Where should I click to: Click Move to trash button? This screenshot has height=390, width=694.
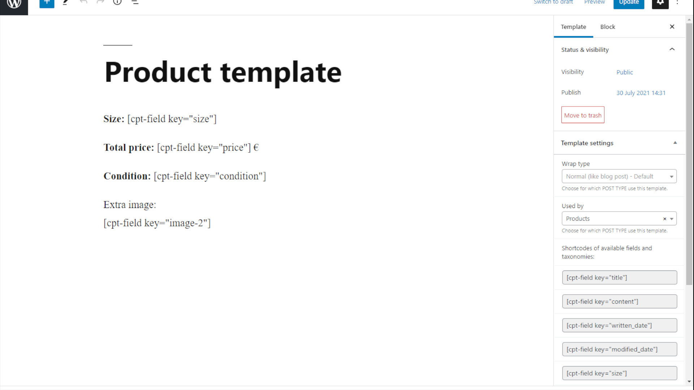point(583,115)
